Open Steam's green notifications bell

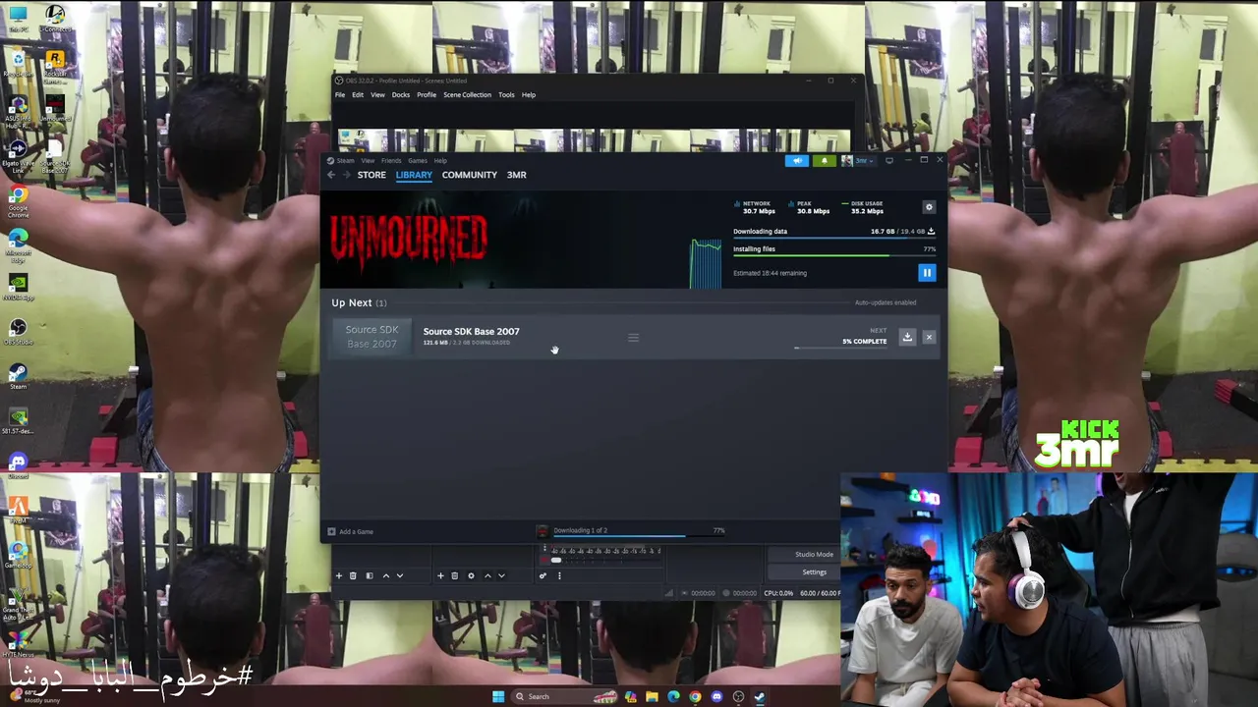(x=825, y=161)
